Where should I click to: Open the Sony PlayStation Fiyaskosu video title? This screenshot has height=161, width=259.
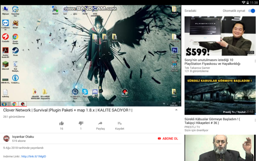point(212,62)
